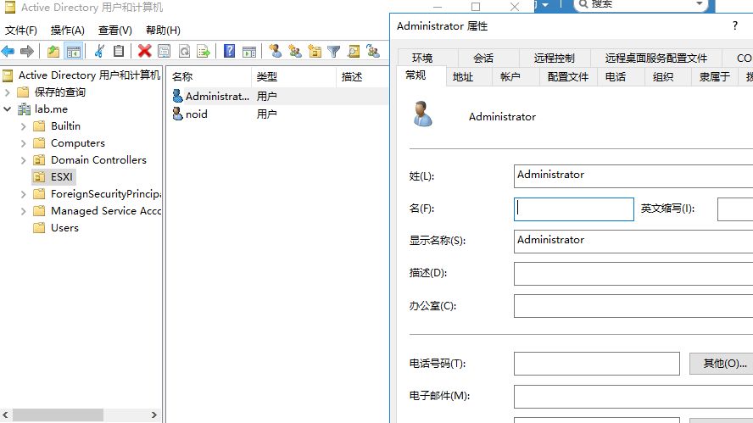The height and width of the screenshot is (423, 753).
Task: Click the tree horizontal scrollbar thumb
Action: click(58, 415)
